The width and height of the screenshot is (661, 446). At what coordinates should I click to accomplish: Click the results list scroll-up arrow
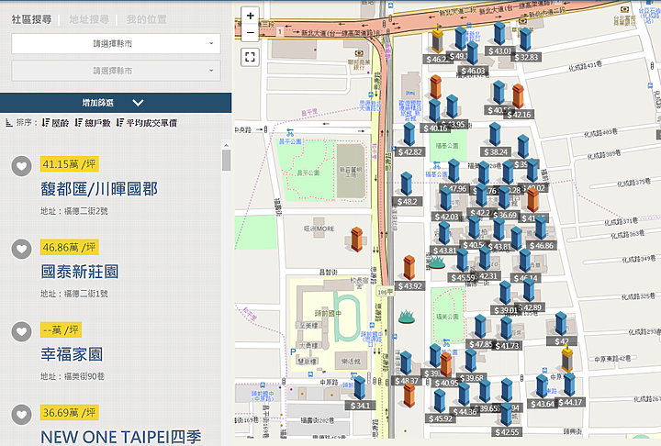pyautogui.click(x=227, y=145)
